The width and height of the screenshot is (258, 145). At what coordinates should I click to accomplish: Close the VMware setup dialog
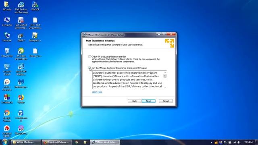[171, 34]
